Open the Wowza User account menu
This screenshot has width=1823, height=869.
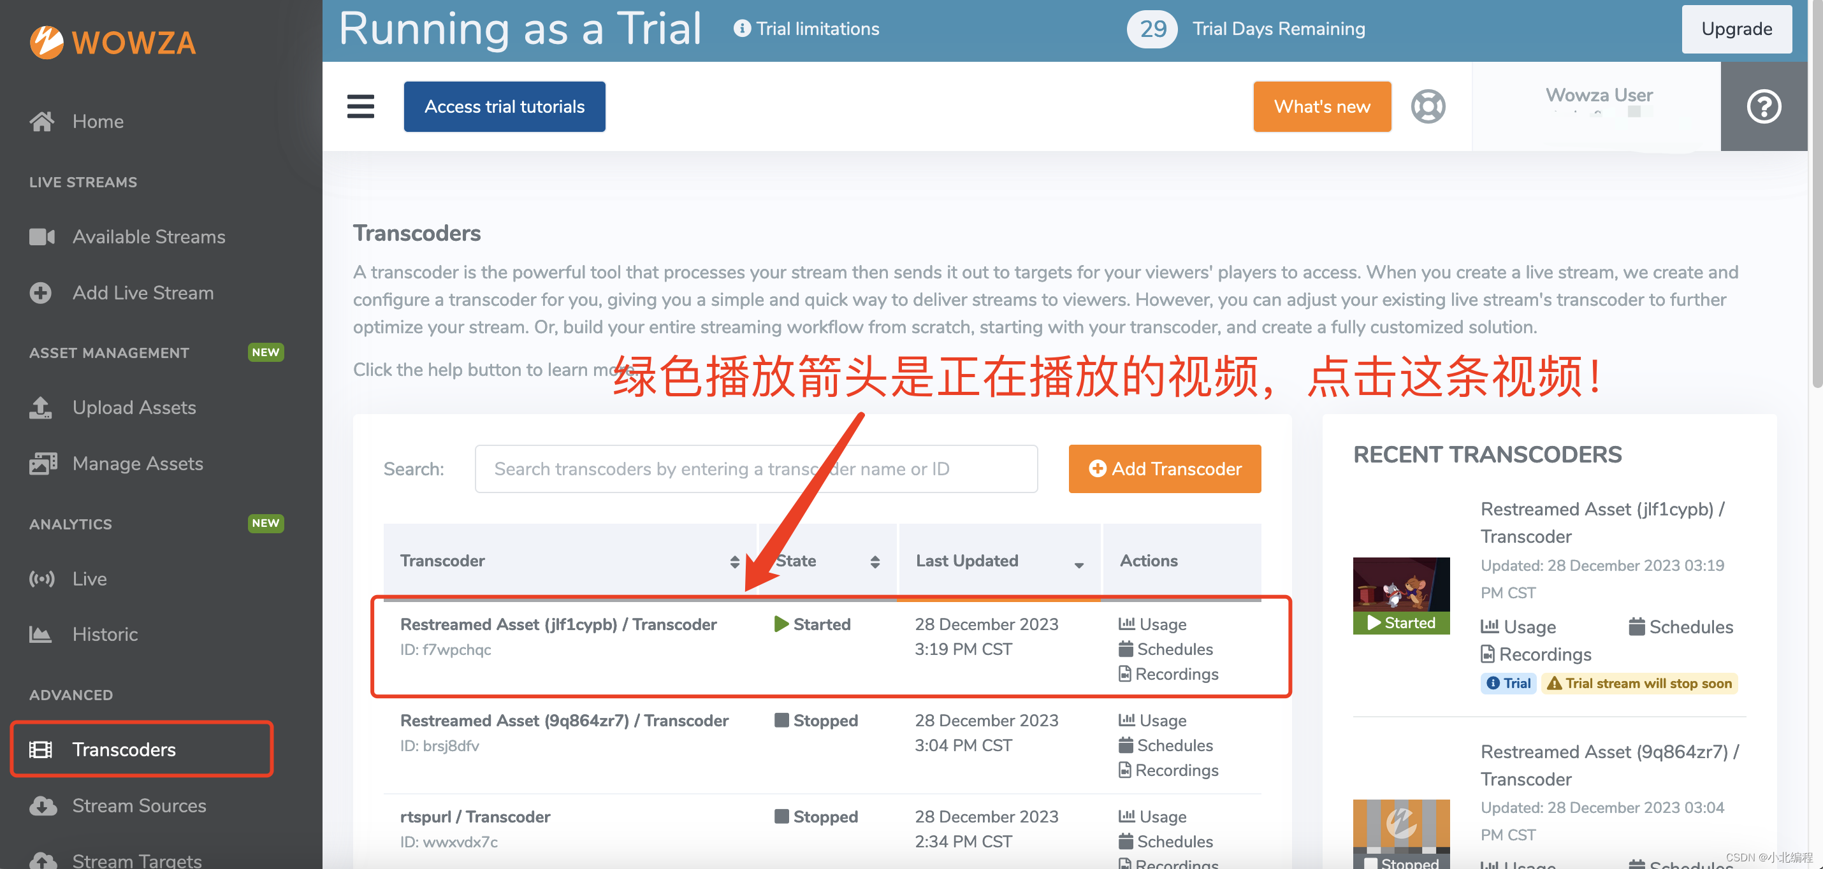[1598, 106]
